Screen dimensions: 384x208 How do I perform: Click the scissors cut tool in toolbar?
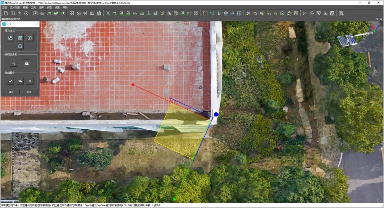108,13
